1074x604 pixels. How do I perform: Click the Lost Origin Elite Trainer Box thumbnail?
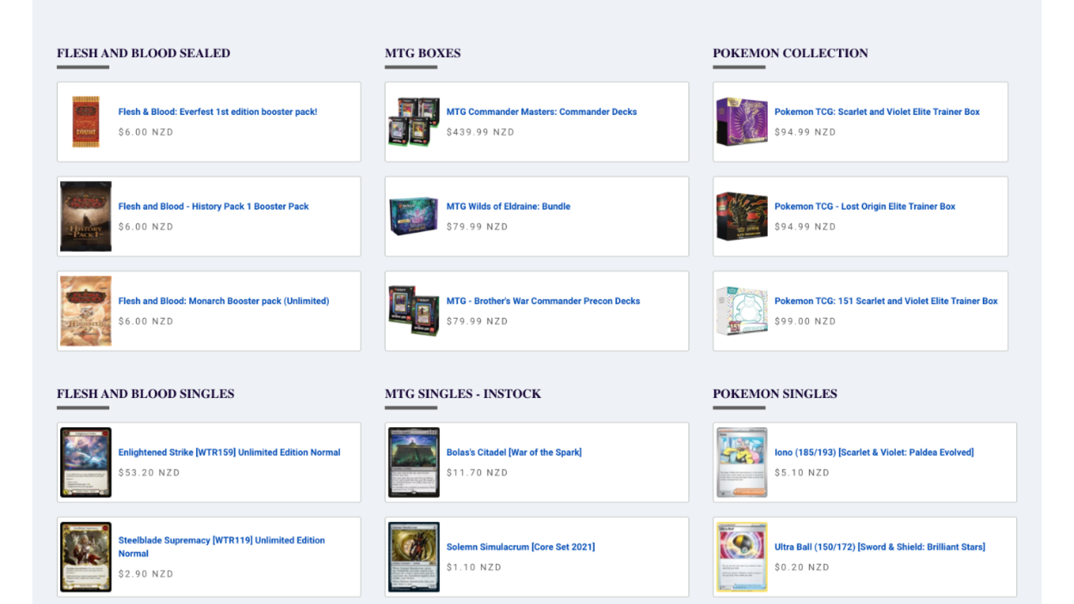742,217
